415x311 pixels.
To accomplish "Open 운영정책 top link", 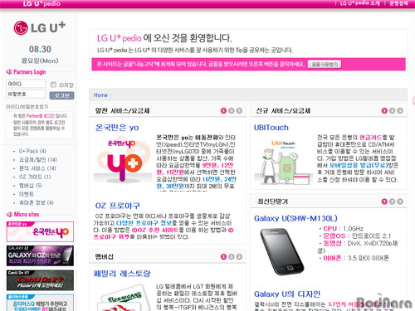I will [398, 3].
